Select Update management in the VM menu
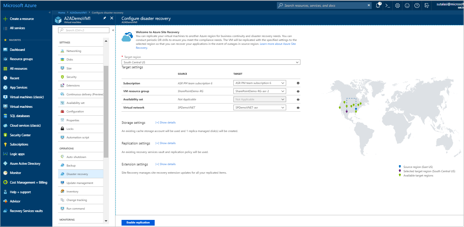Viewport: 464px width, 227px height. click(x=81, y=183)
